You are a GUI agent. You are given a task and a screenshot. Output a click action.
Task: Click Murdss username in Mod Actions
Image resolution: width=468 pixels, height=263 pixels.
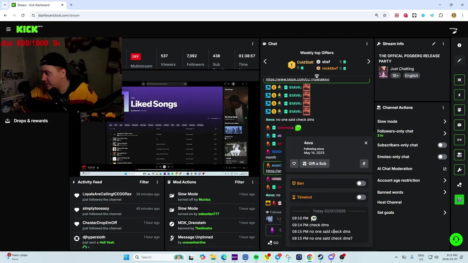coord(205,199)
